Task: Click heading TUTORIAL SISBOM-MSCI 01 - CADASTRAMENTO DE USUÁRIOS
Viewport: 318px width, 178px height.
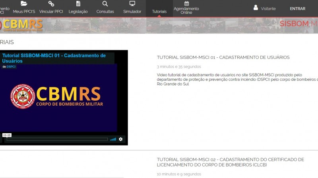Action: [223, 57]
